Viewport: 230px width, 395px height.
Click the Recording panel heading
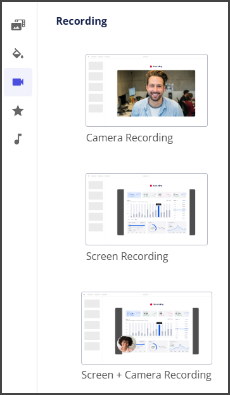tap(82, 21)
